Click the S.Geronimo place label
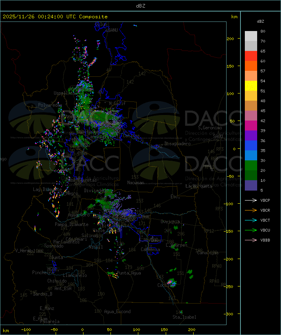The width and height of the screenshot is (281, 335). [210, 128]
